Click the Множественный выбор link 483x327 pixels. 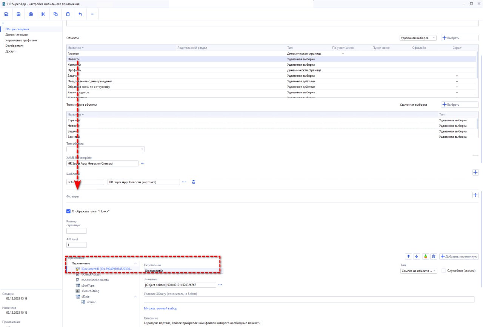[160, 308]
